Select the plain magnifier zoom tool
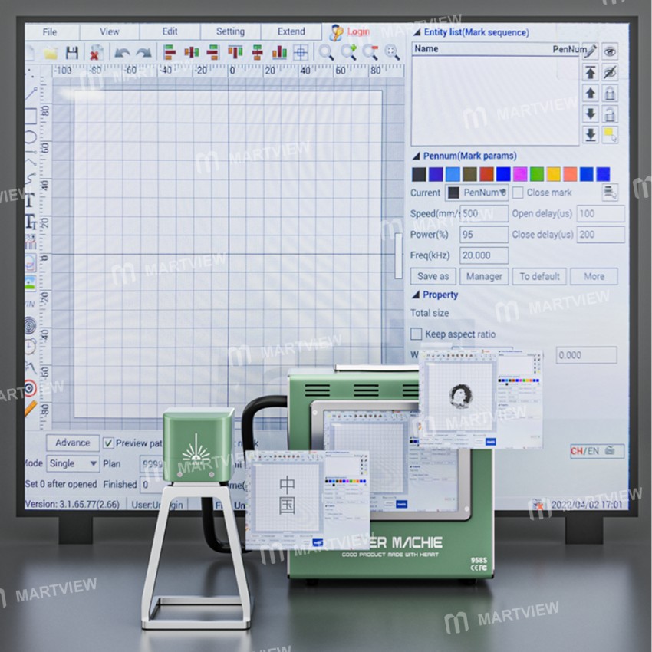Viewport: 652px width, 652px height. pos(326,53)
